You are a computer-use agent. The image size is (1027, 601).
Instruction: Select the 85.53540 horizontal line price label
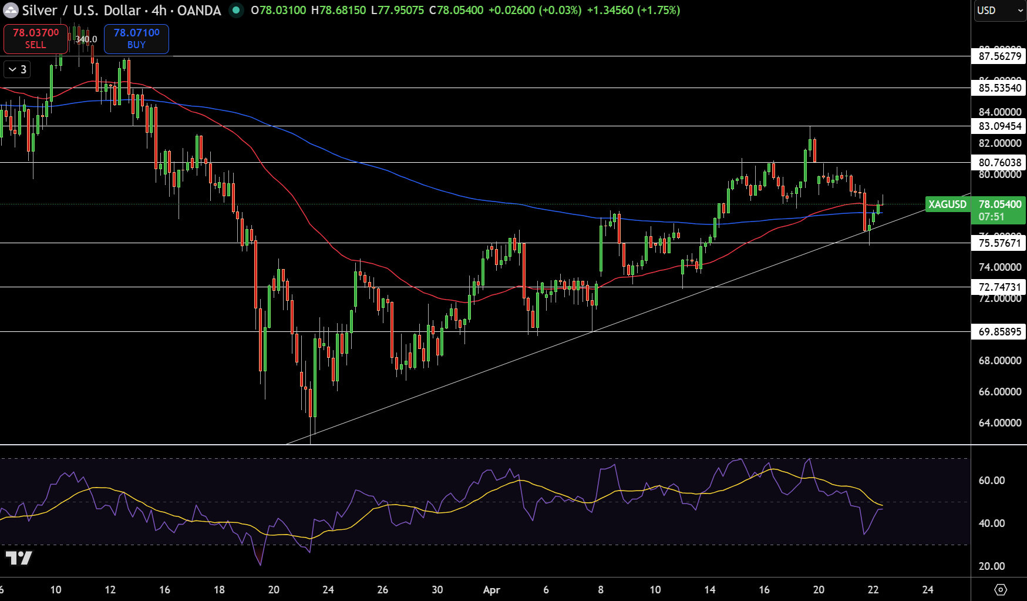[999, 88]
